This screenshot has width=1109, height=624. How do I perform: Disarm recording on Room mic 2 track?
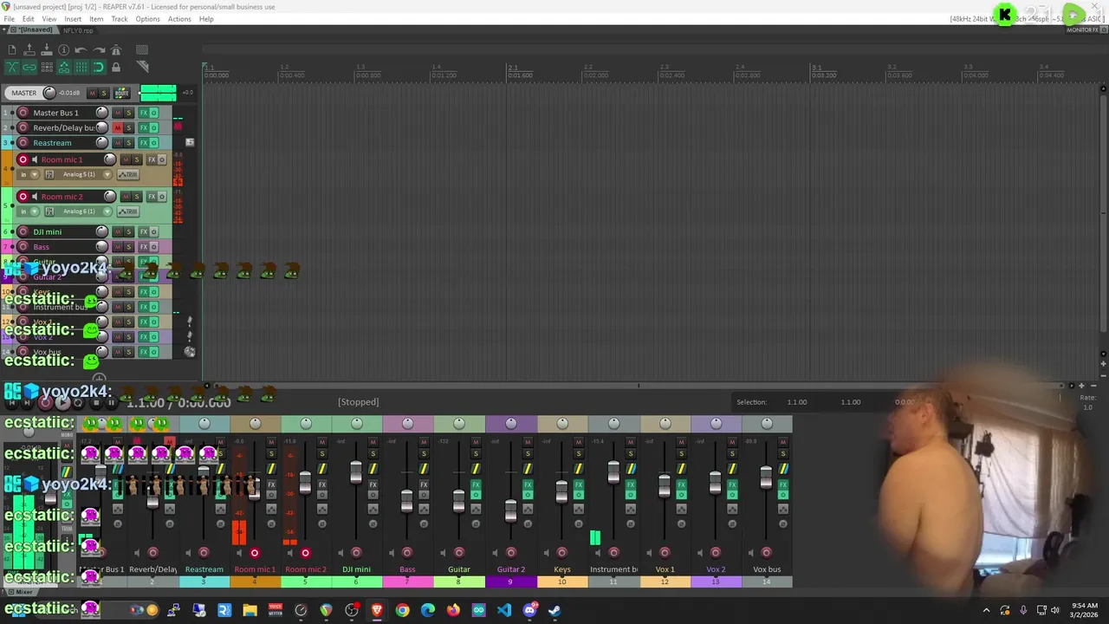[x=23, y=197]
